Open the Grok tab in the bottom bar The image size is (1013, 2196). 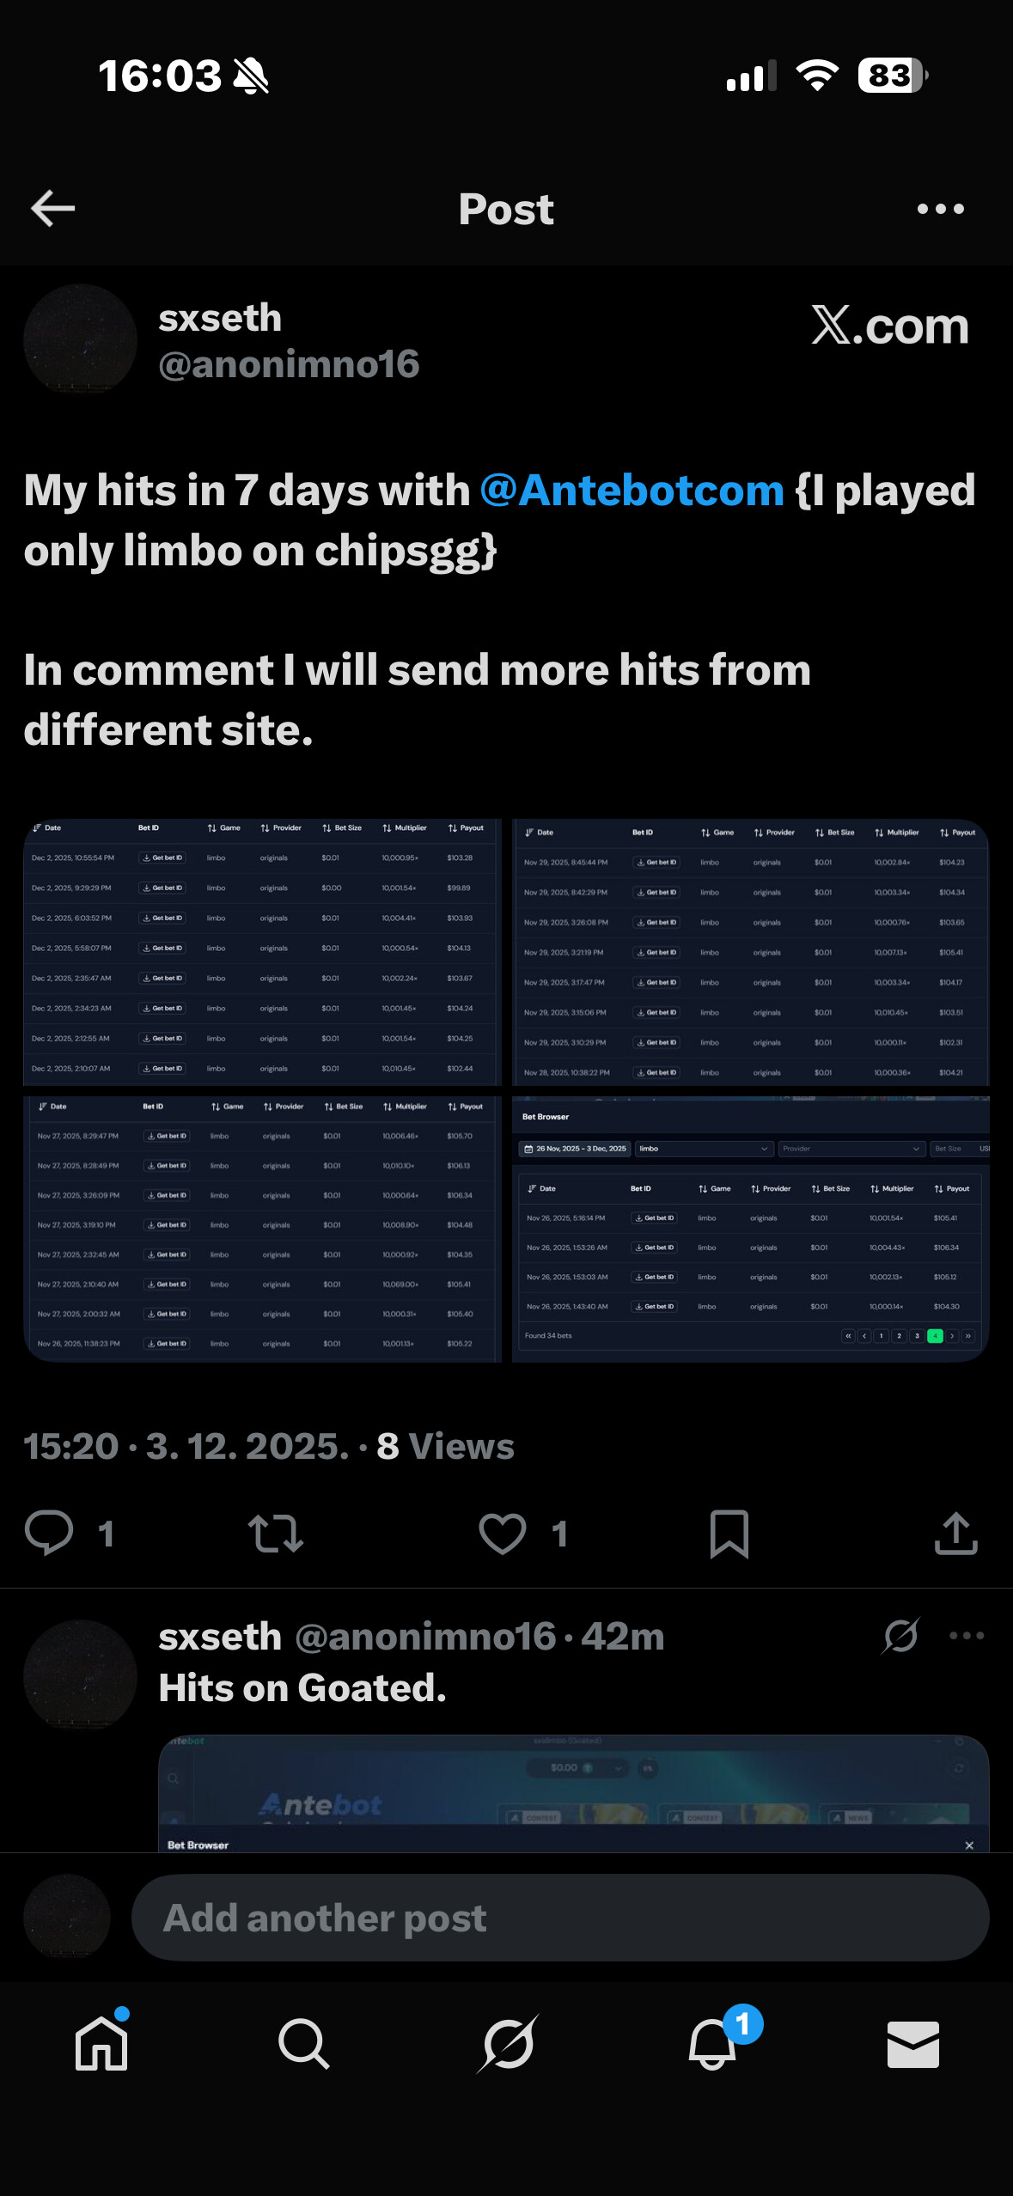coord(507,2043)
